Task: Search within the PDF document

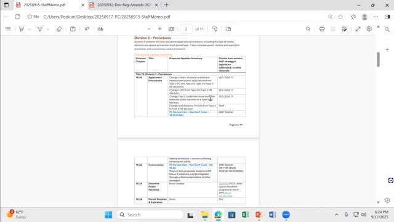Action: 308,29
